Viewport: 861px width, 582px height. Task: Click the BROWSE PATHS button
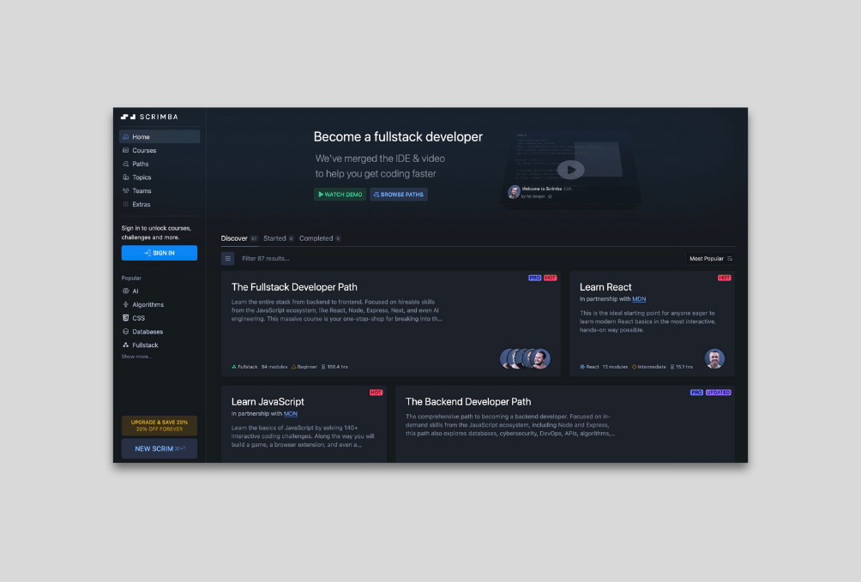(x=399, y=195)
